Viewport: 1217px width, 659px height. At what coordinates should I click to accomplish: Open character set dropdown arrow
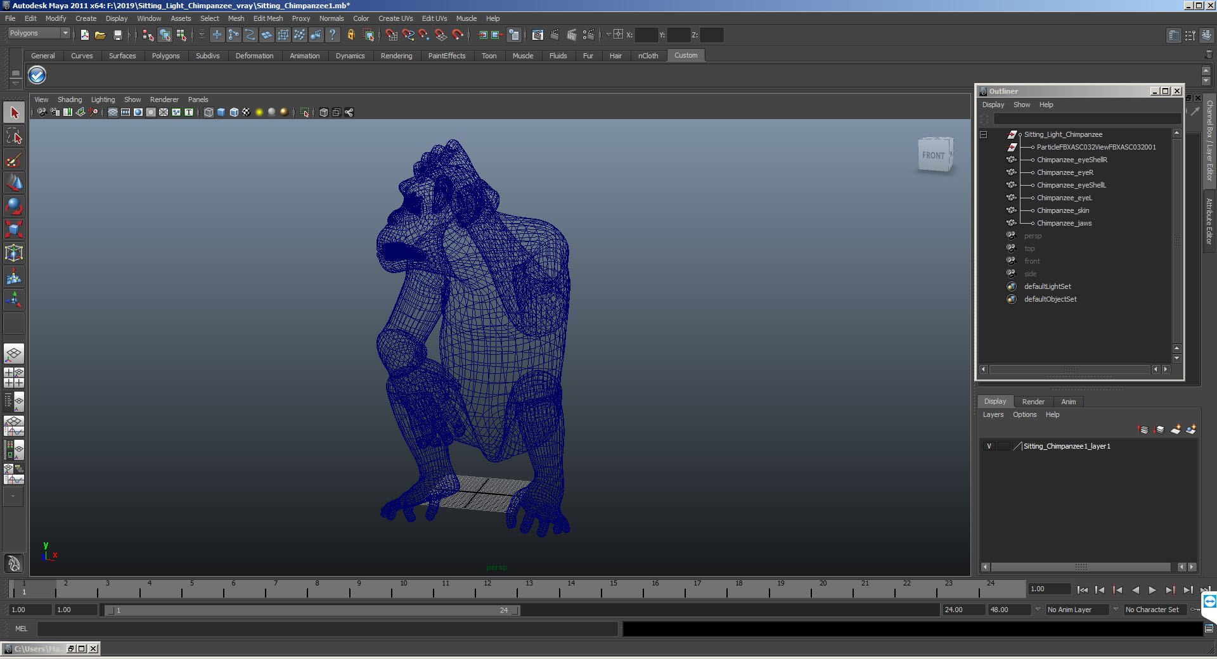pyautogui.click(x=1116, y=610)
